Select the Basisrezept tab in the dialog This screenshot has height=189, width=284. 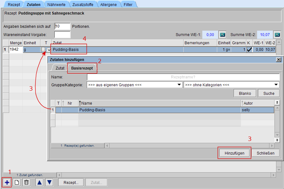tap(82, 68)
